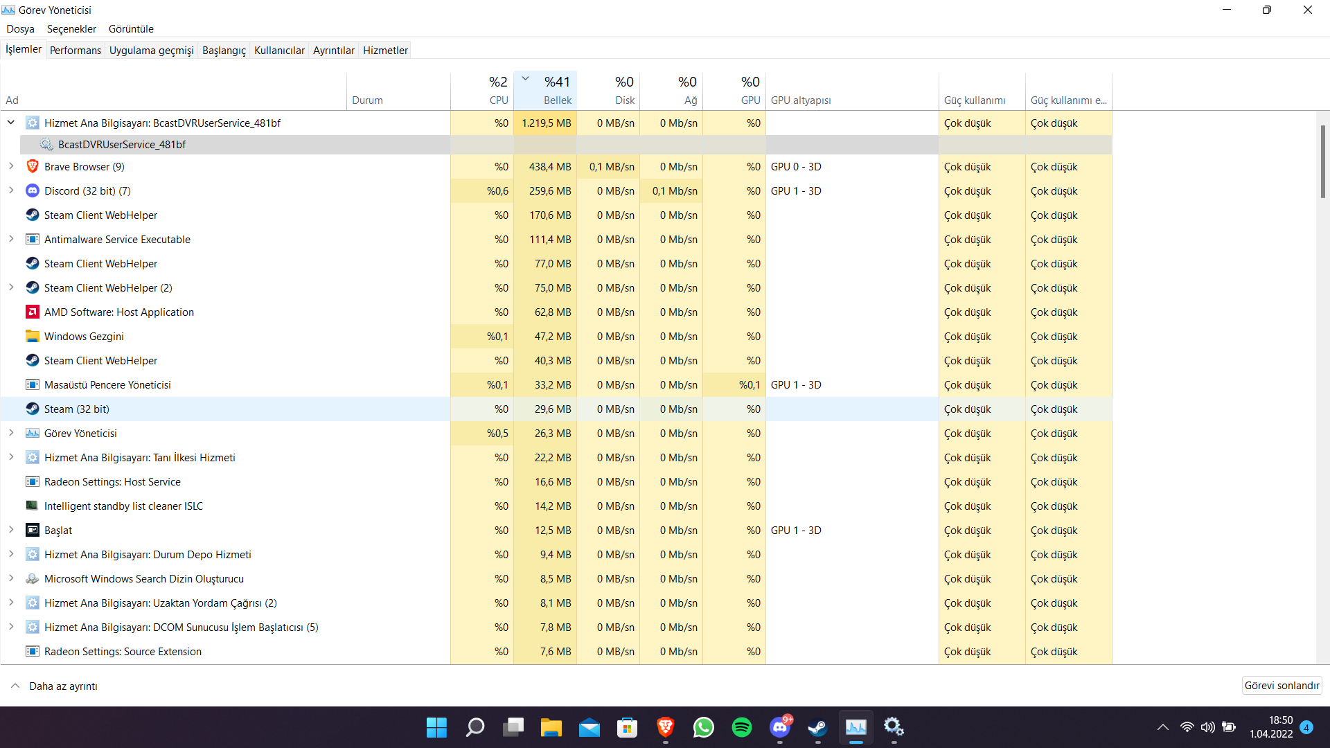Screen dimensions: 1330x748
Task: Expand the Brave Browser process group
Action: [x=11, y=166]
